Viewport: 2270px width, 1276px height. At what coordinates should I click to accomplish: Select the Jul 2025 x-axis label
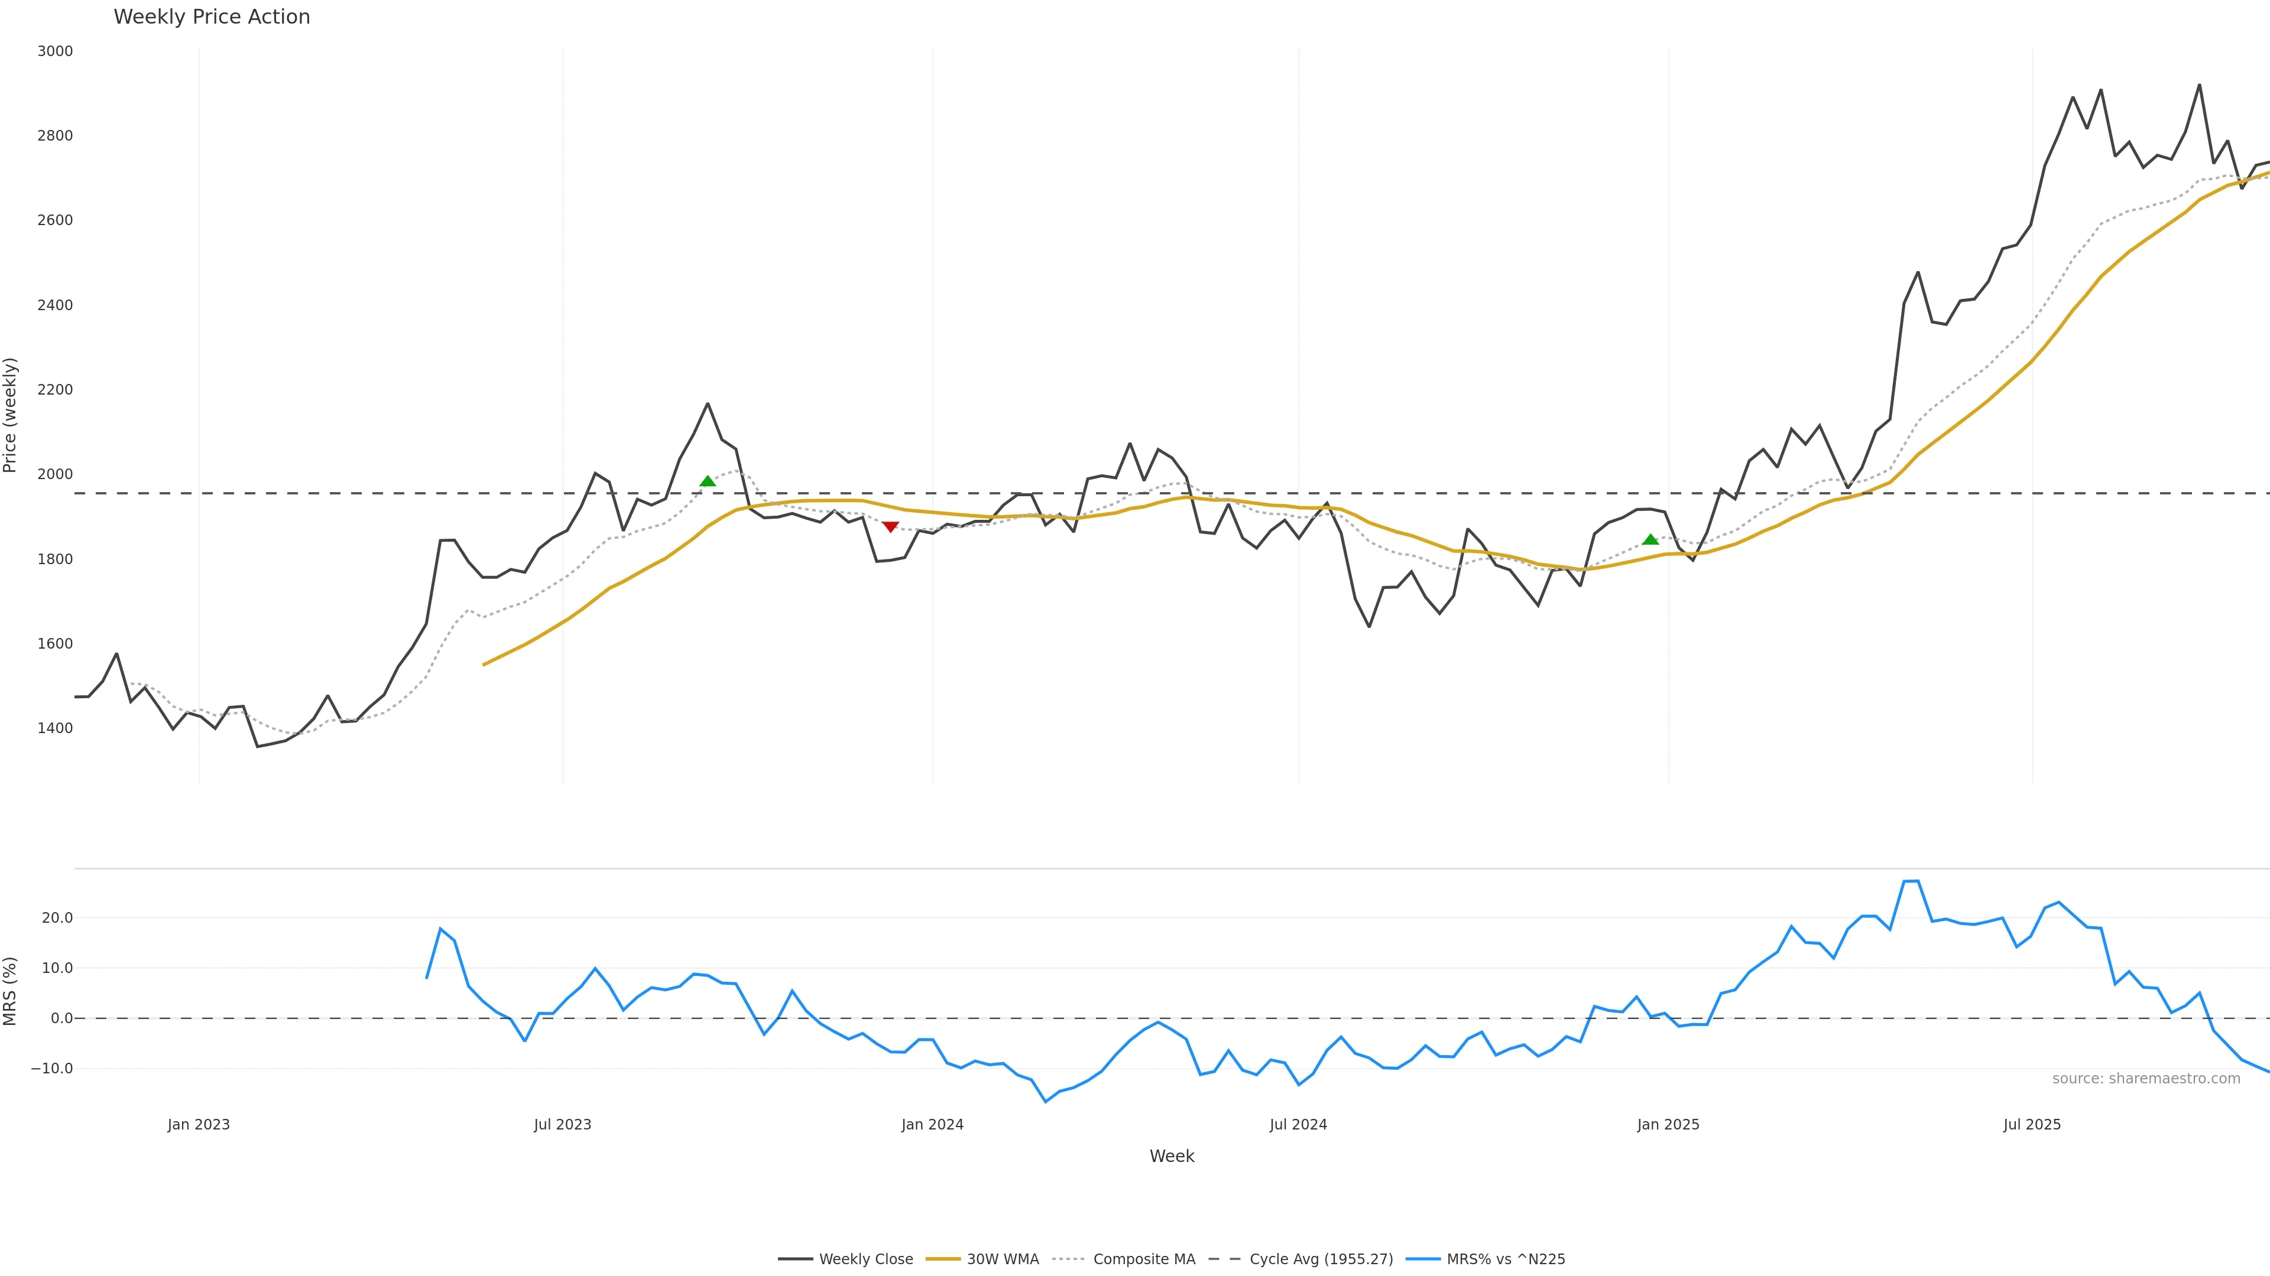2032,1125
